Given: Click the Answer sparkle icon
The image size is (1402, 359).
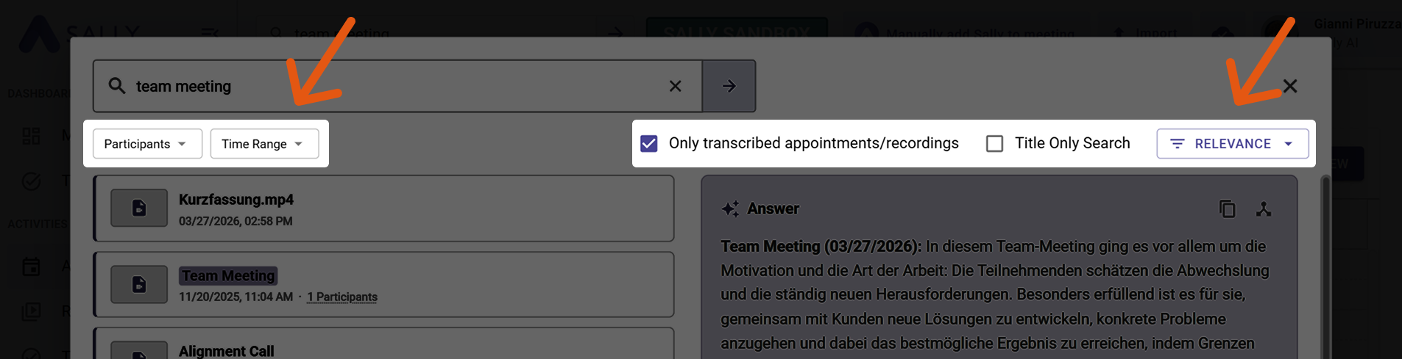Looking at the screenshot, I should (730, 209).
